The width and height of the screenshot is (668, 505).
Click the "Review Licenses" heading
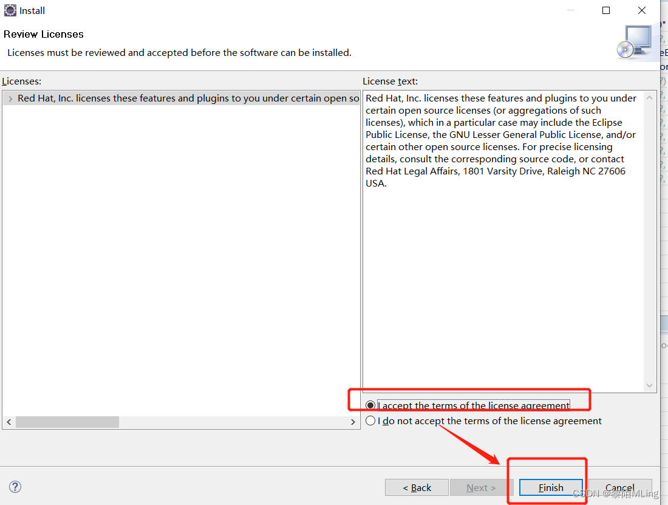pos(44,34)
